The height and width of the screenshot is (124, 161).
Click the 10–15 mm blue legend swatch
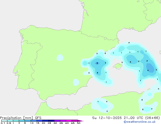tap(34, 121)
